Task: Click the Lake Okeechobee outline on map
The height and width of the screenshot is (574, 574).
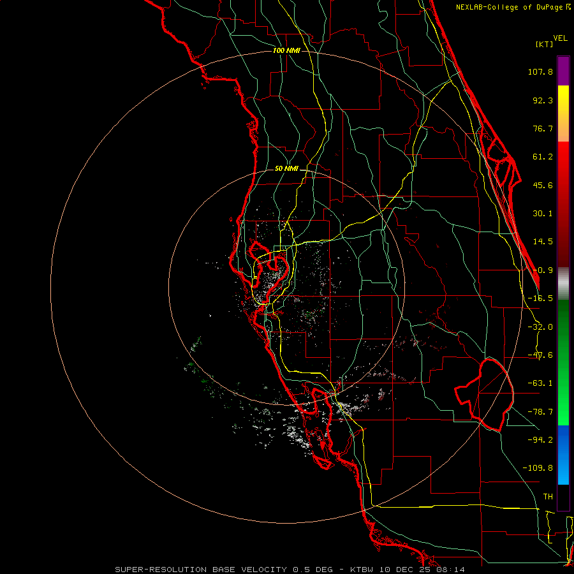Action: pyautogui.click(x=484, y=395)
